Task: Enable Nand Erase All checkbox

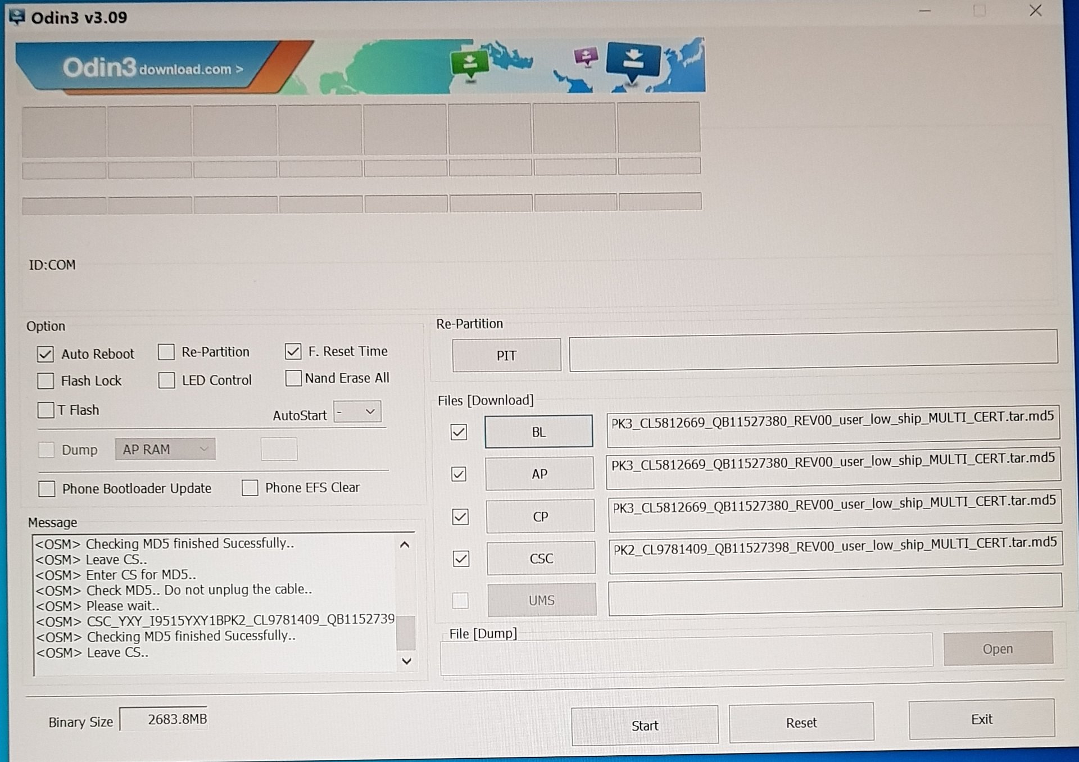Action: tap(293, 378)
